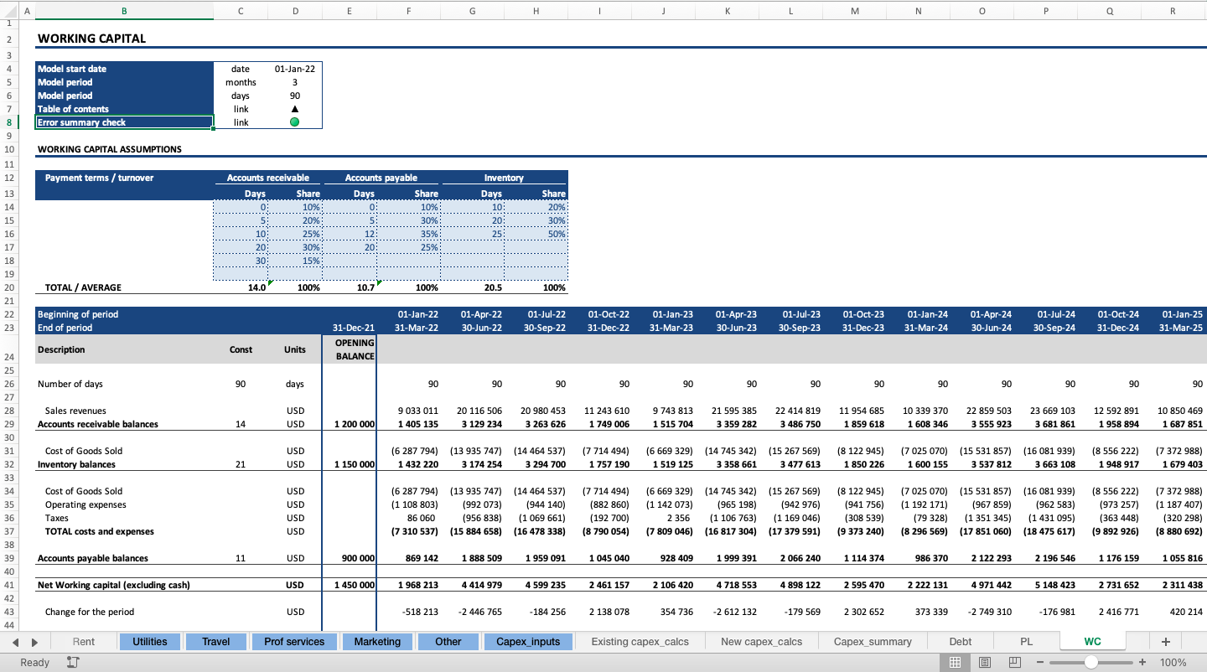
Task: Select the Accounts receivable 15% share cell
Action: (295, 261)
